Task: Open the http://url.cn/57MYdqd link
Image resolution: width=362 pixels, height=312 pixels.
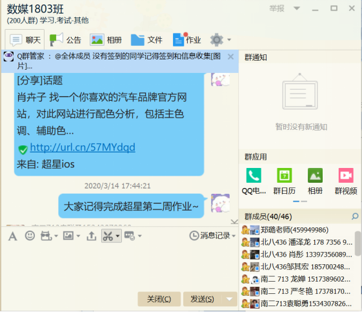Action: tap(83, 147)
